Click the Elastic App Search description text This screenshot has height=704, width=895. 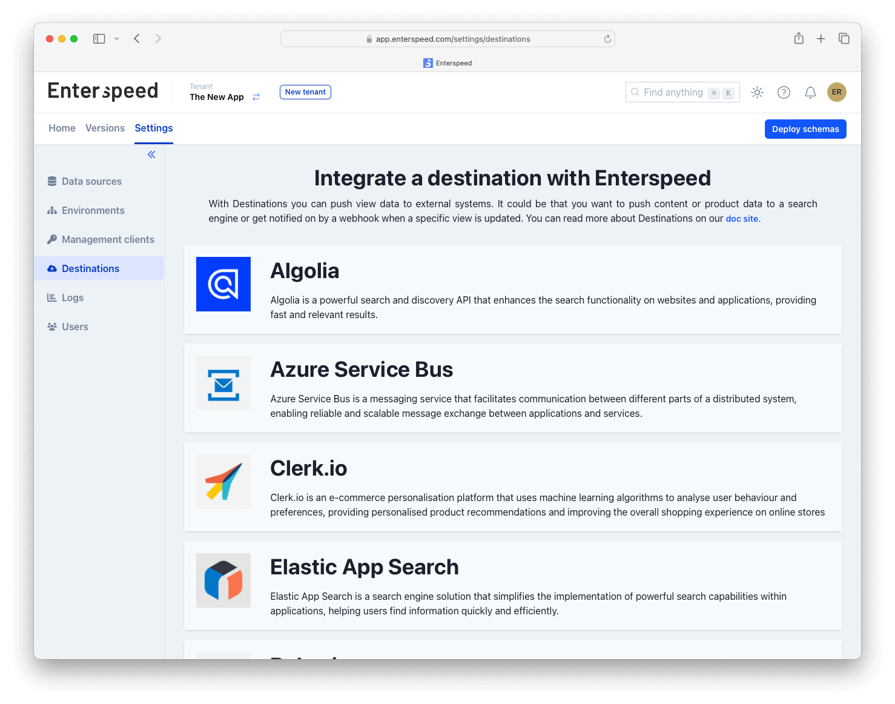tap(529, 603)
